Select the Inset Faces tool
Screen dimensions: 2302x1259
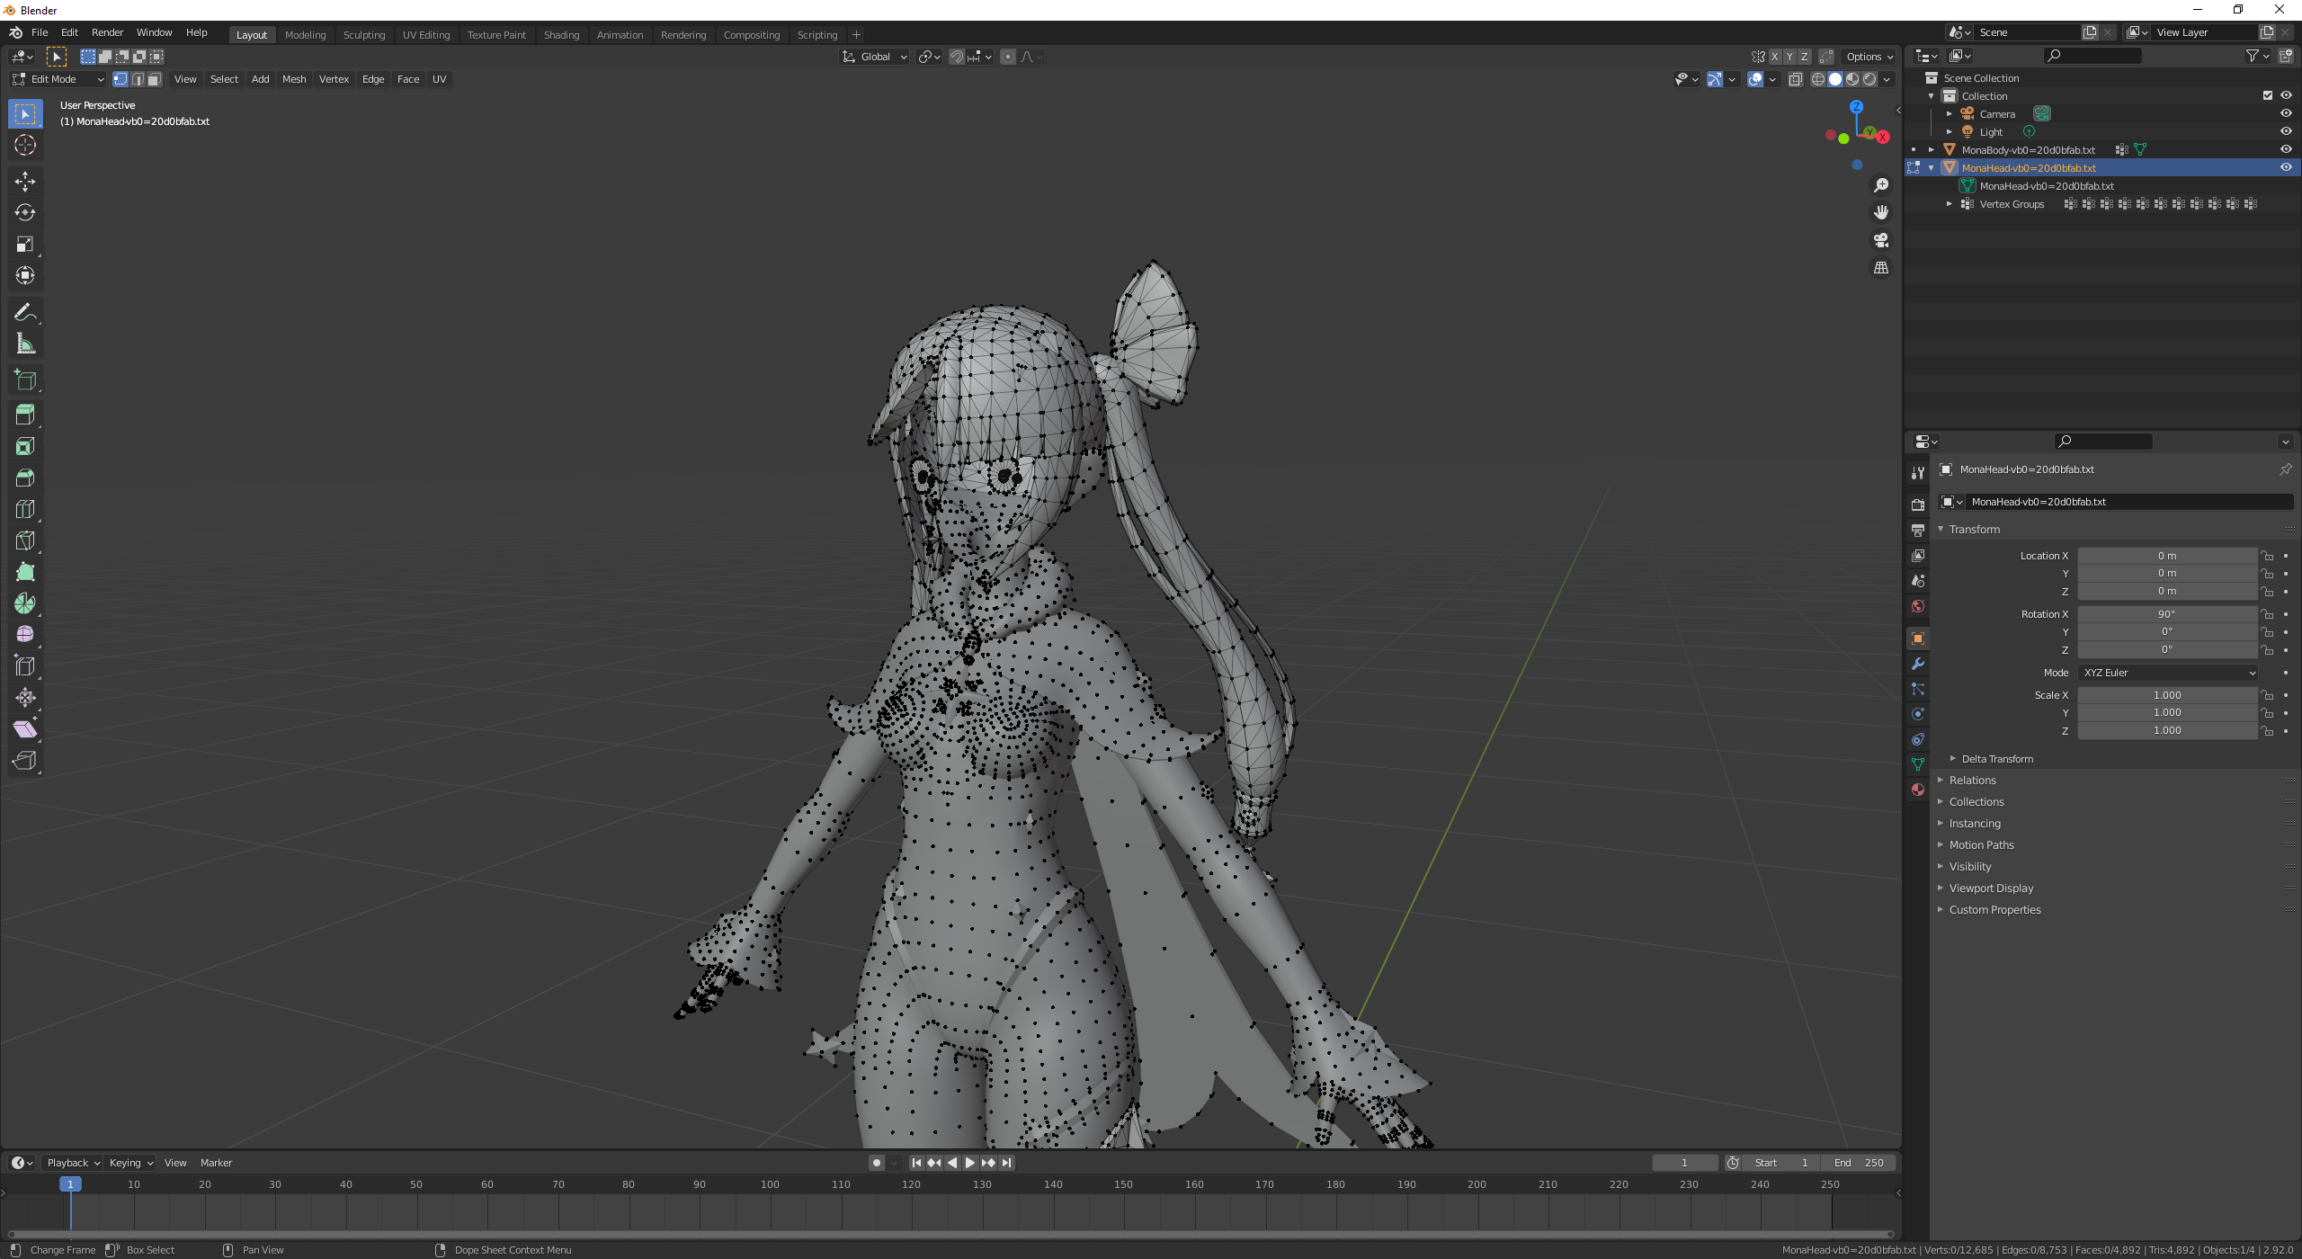pyautogui.click(x=25, y=447)
